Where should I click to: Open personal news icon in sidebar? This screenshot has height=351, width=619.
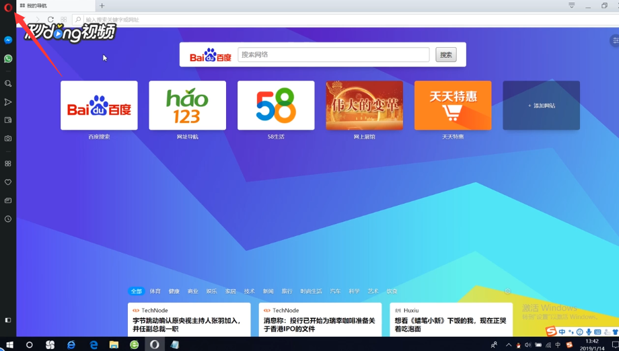(8, 200)
